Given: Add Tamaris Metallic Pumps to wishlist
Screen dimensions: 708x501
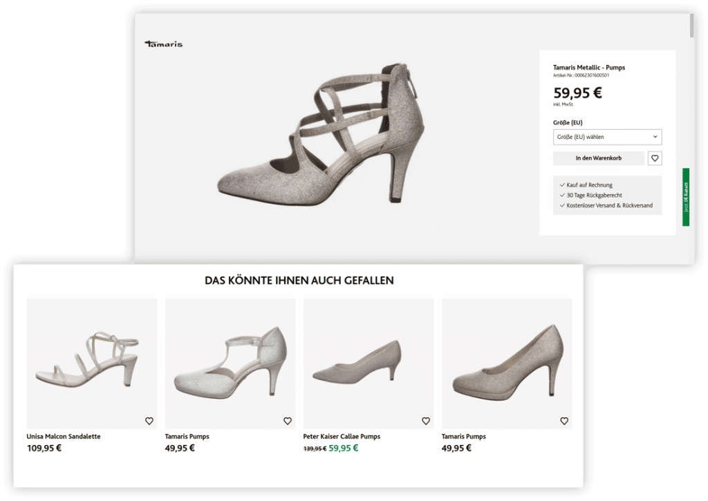Looking at the screenshot, I should (x=655, y=158).
